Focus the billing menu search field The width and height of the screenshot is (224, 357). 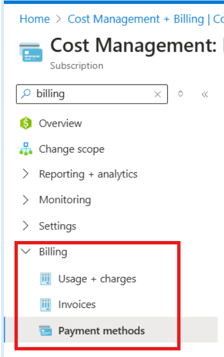coord(92,94)
